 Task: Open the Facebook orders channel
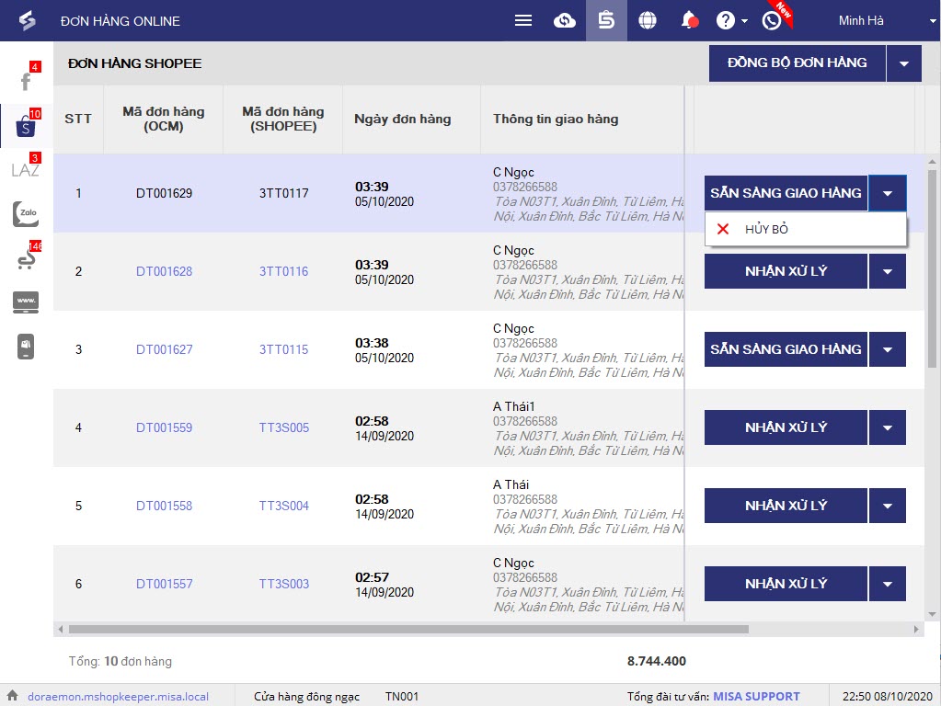(26, 80)
